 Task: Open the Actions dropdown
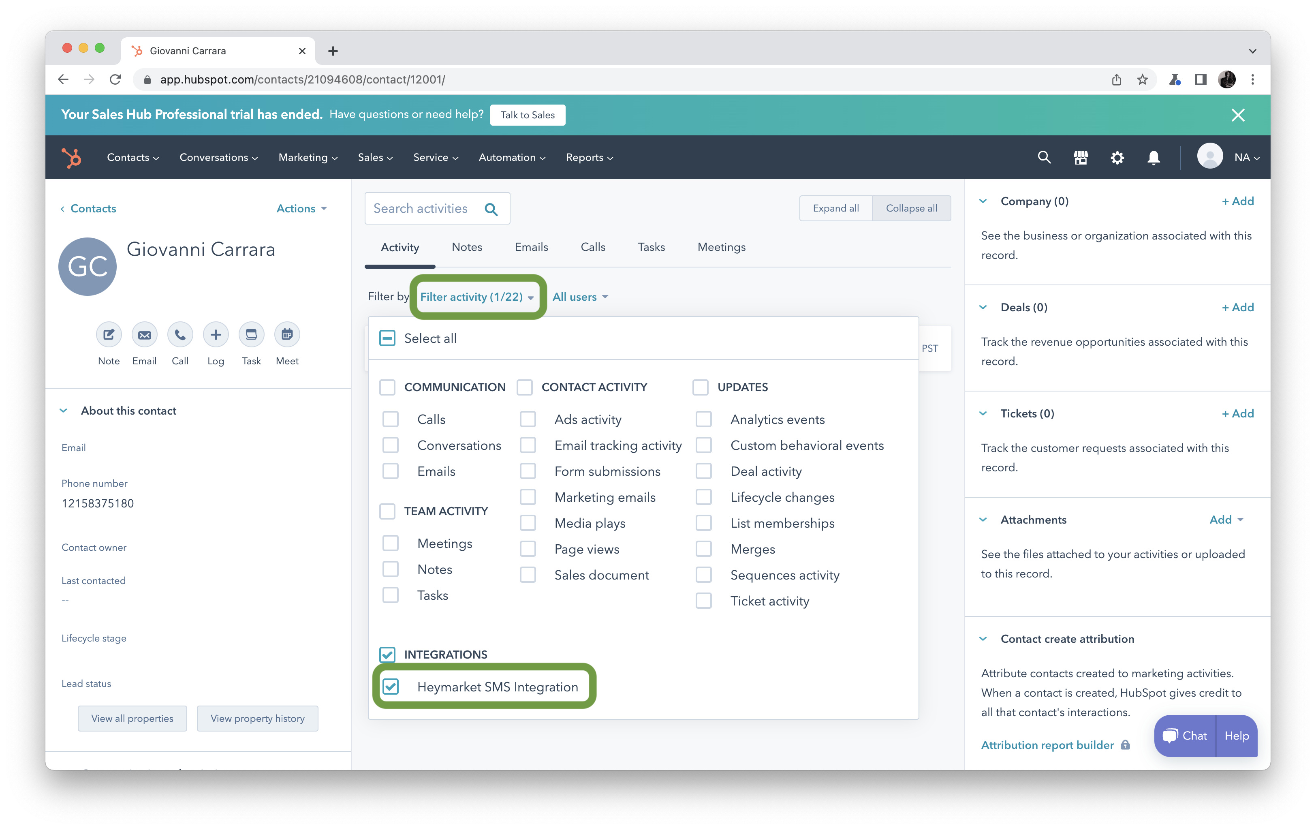point(302,209)
